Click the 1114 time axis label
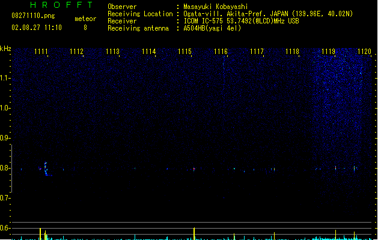 click(149, 52)
